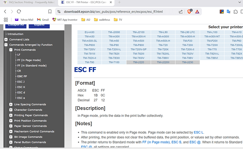This screenshot has height=149, width=243.
Task: Open the ESC L link
Action: 199,132
